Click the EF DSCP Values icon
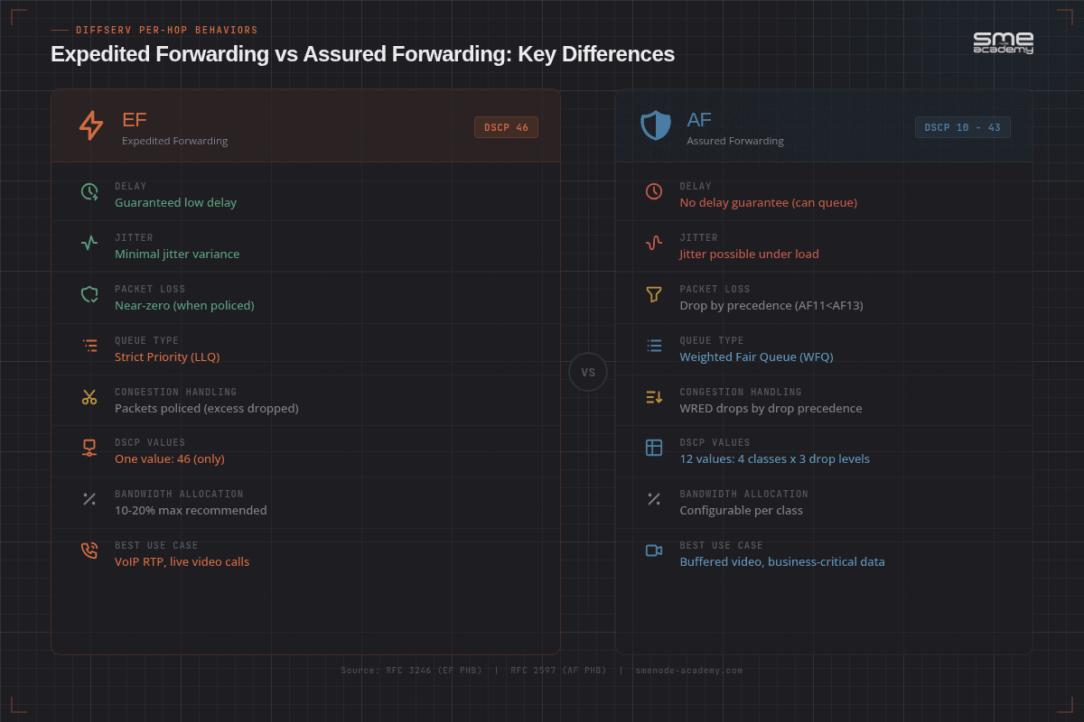Image resolution: width=1084 pixels, height=722 pixels. coord(89,448)
